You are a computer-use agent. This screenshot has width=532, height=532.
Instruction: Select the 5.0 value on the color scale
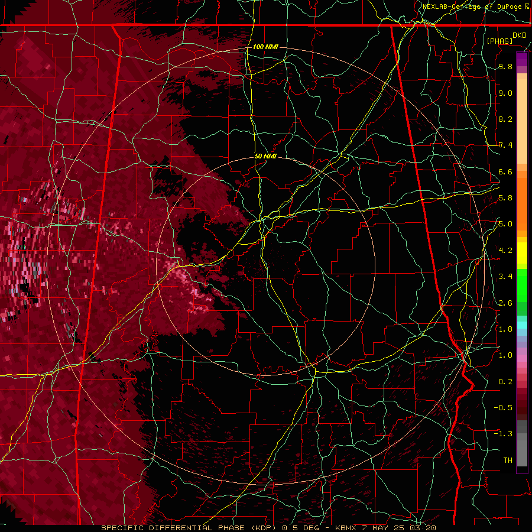pos(505,224)
